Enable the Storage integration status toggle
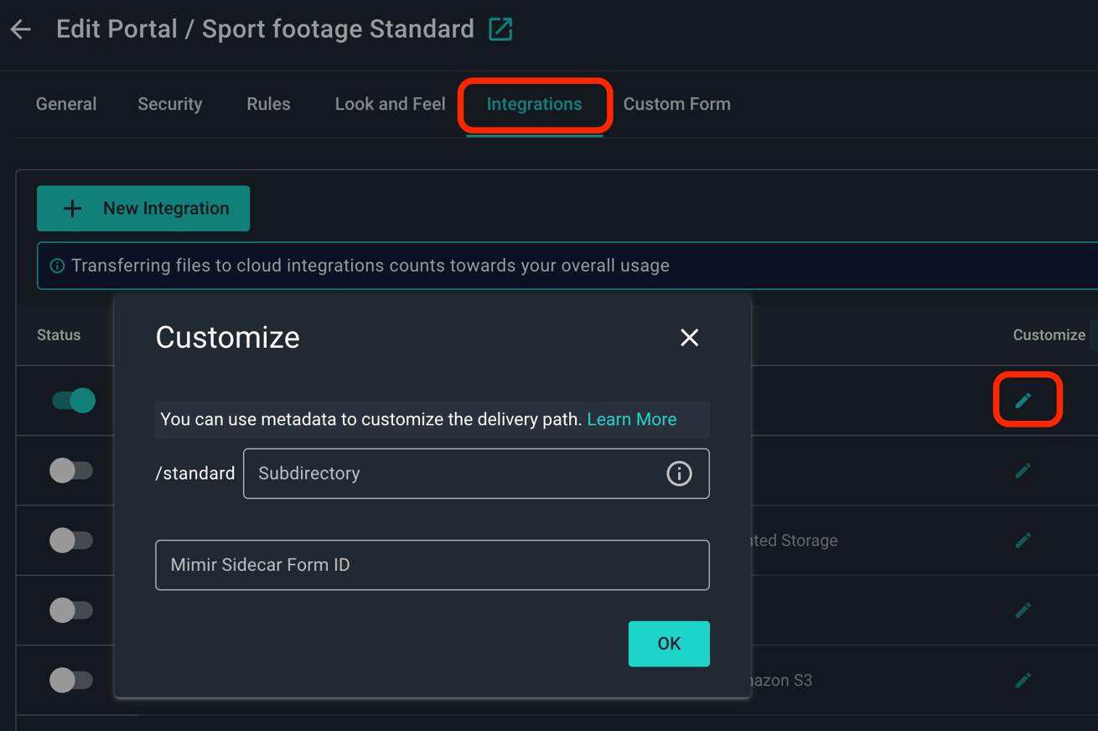 (x=73, y=540)
